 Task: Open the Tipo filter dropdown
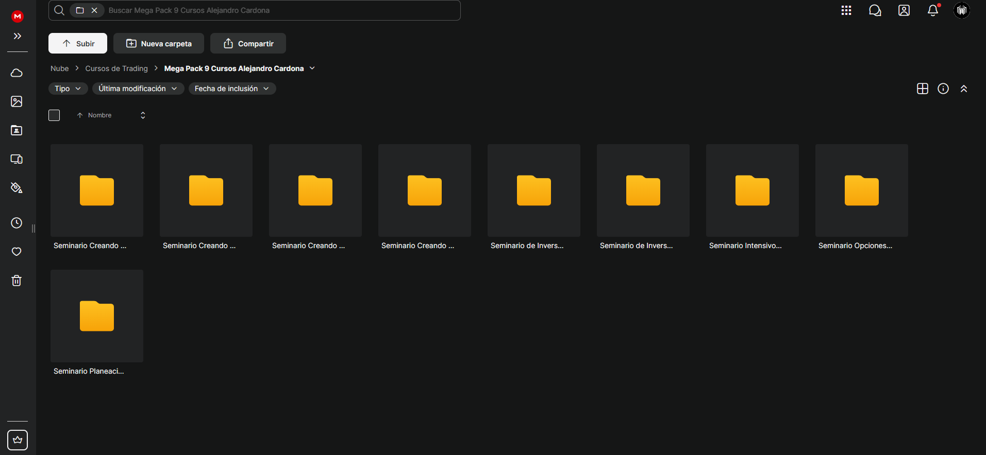pos(68,89)
